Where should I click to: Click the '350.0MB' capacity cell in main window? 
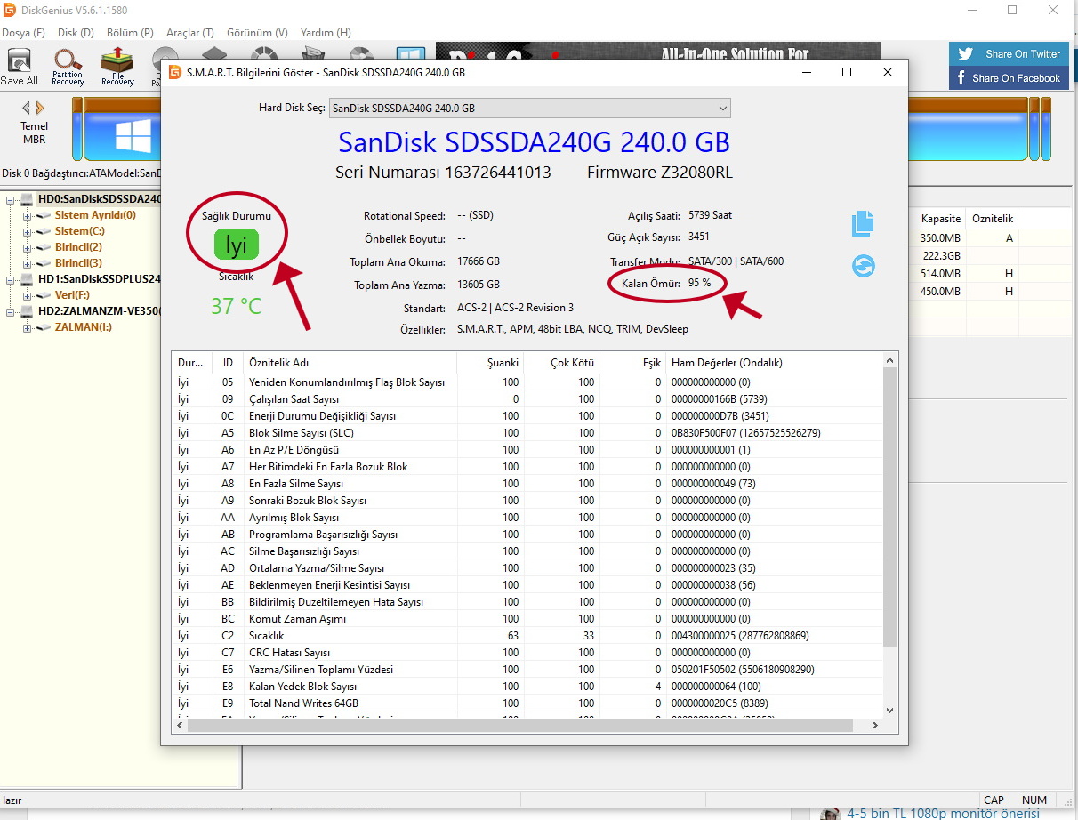(x=940, y=238)
